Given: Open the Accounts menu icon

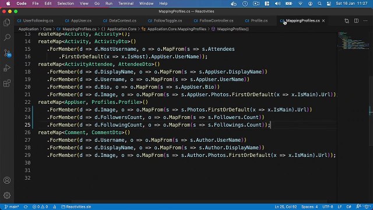Looking at the screenshot, I should click(7, 180).
